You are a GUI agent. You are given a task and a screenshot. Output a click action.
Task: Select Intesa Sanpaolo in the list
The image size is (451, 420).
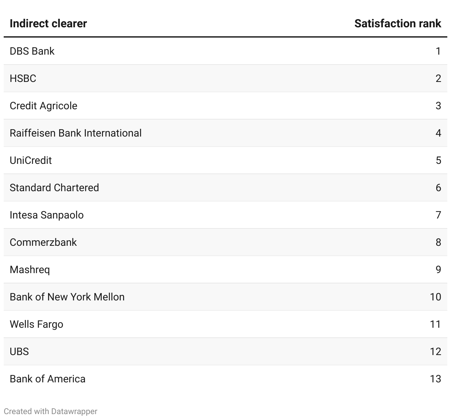coord(47,215)
